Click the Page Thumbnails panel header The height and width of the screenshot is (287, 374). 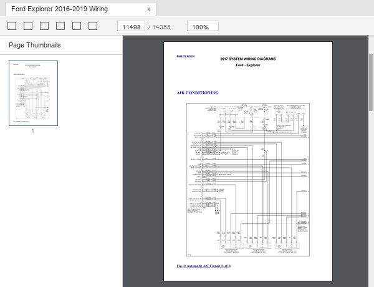pyautogui.click(x=35, y=45)
